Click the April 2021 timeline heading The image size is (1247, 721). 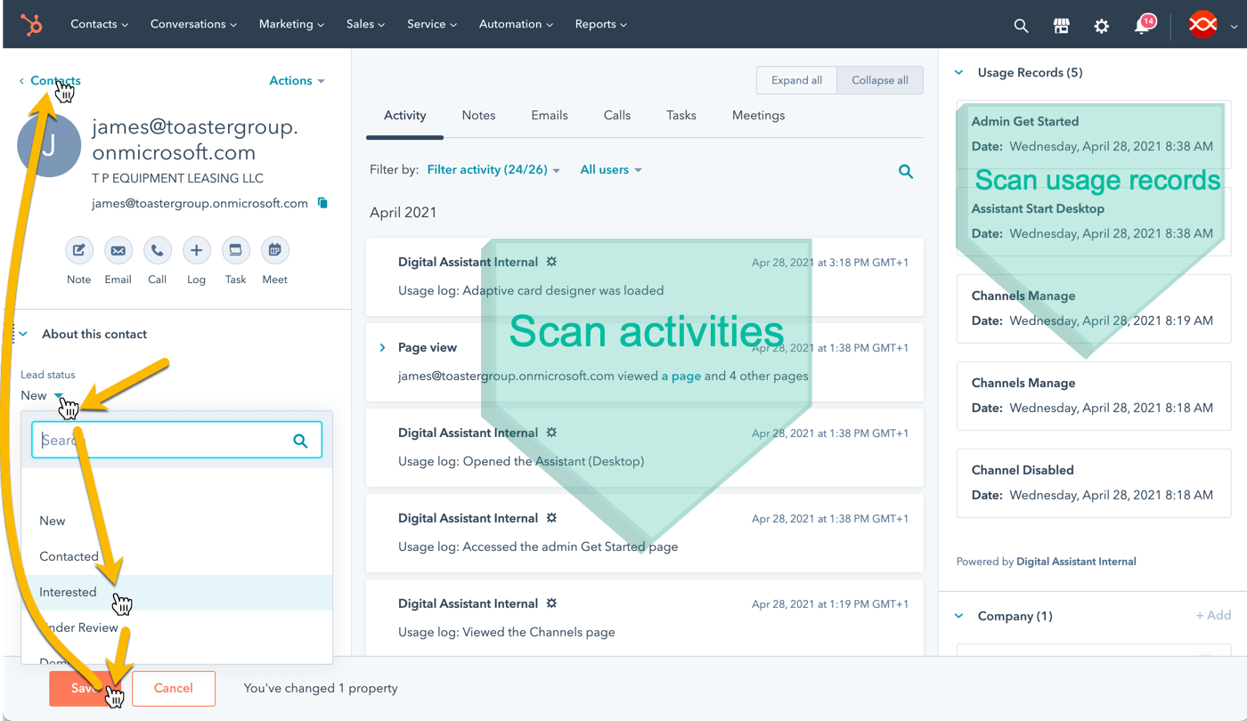403,213
